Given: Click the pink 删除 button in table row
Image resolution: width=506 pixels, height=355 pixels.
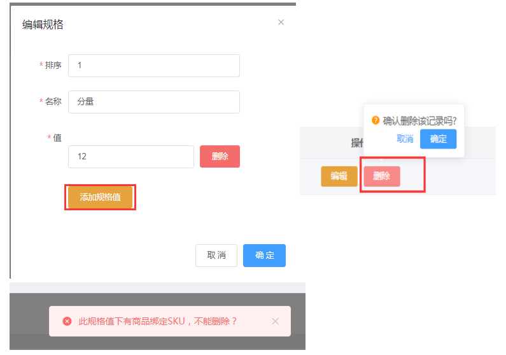Looking at the screenshot, I should 382,177.
